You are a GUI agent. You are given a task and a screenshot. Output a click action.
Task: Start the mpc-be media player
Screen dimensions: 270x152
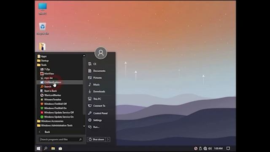pyautogui.click(x=46, y=78)
